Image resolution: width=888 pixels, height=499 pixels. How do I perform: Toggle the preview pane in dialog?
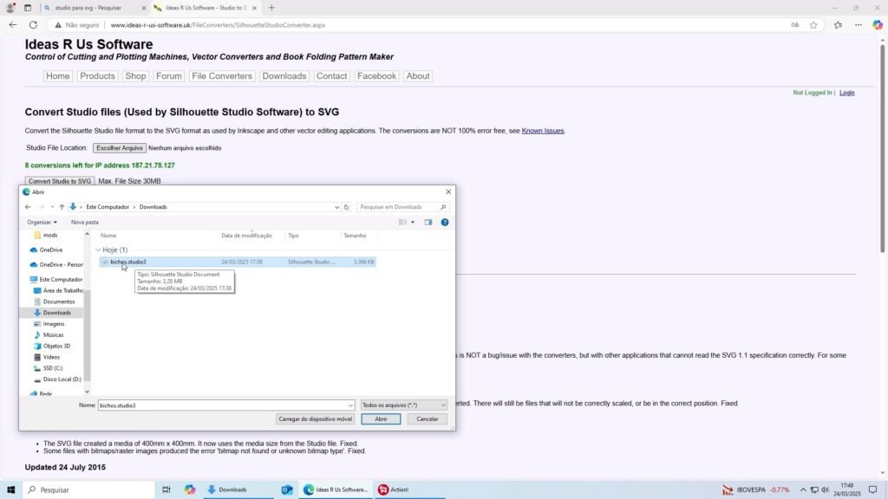[x=428, y=223]
